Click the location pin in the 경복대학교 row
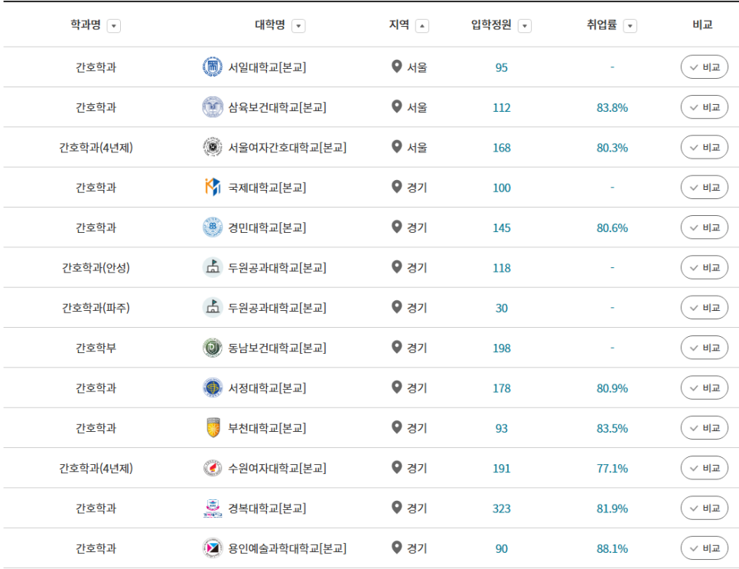Screen dimensions: 739x569 point(397,508)
